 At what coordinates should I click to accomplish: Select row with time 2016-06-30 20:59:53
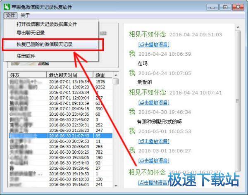(61, 141)
